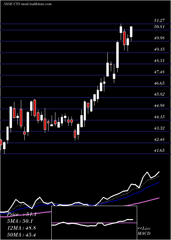
Task: Click the 46.65 price axis label
Action: click(x=159, y=83)
